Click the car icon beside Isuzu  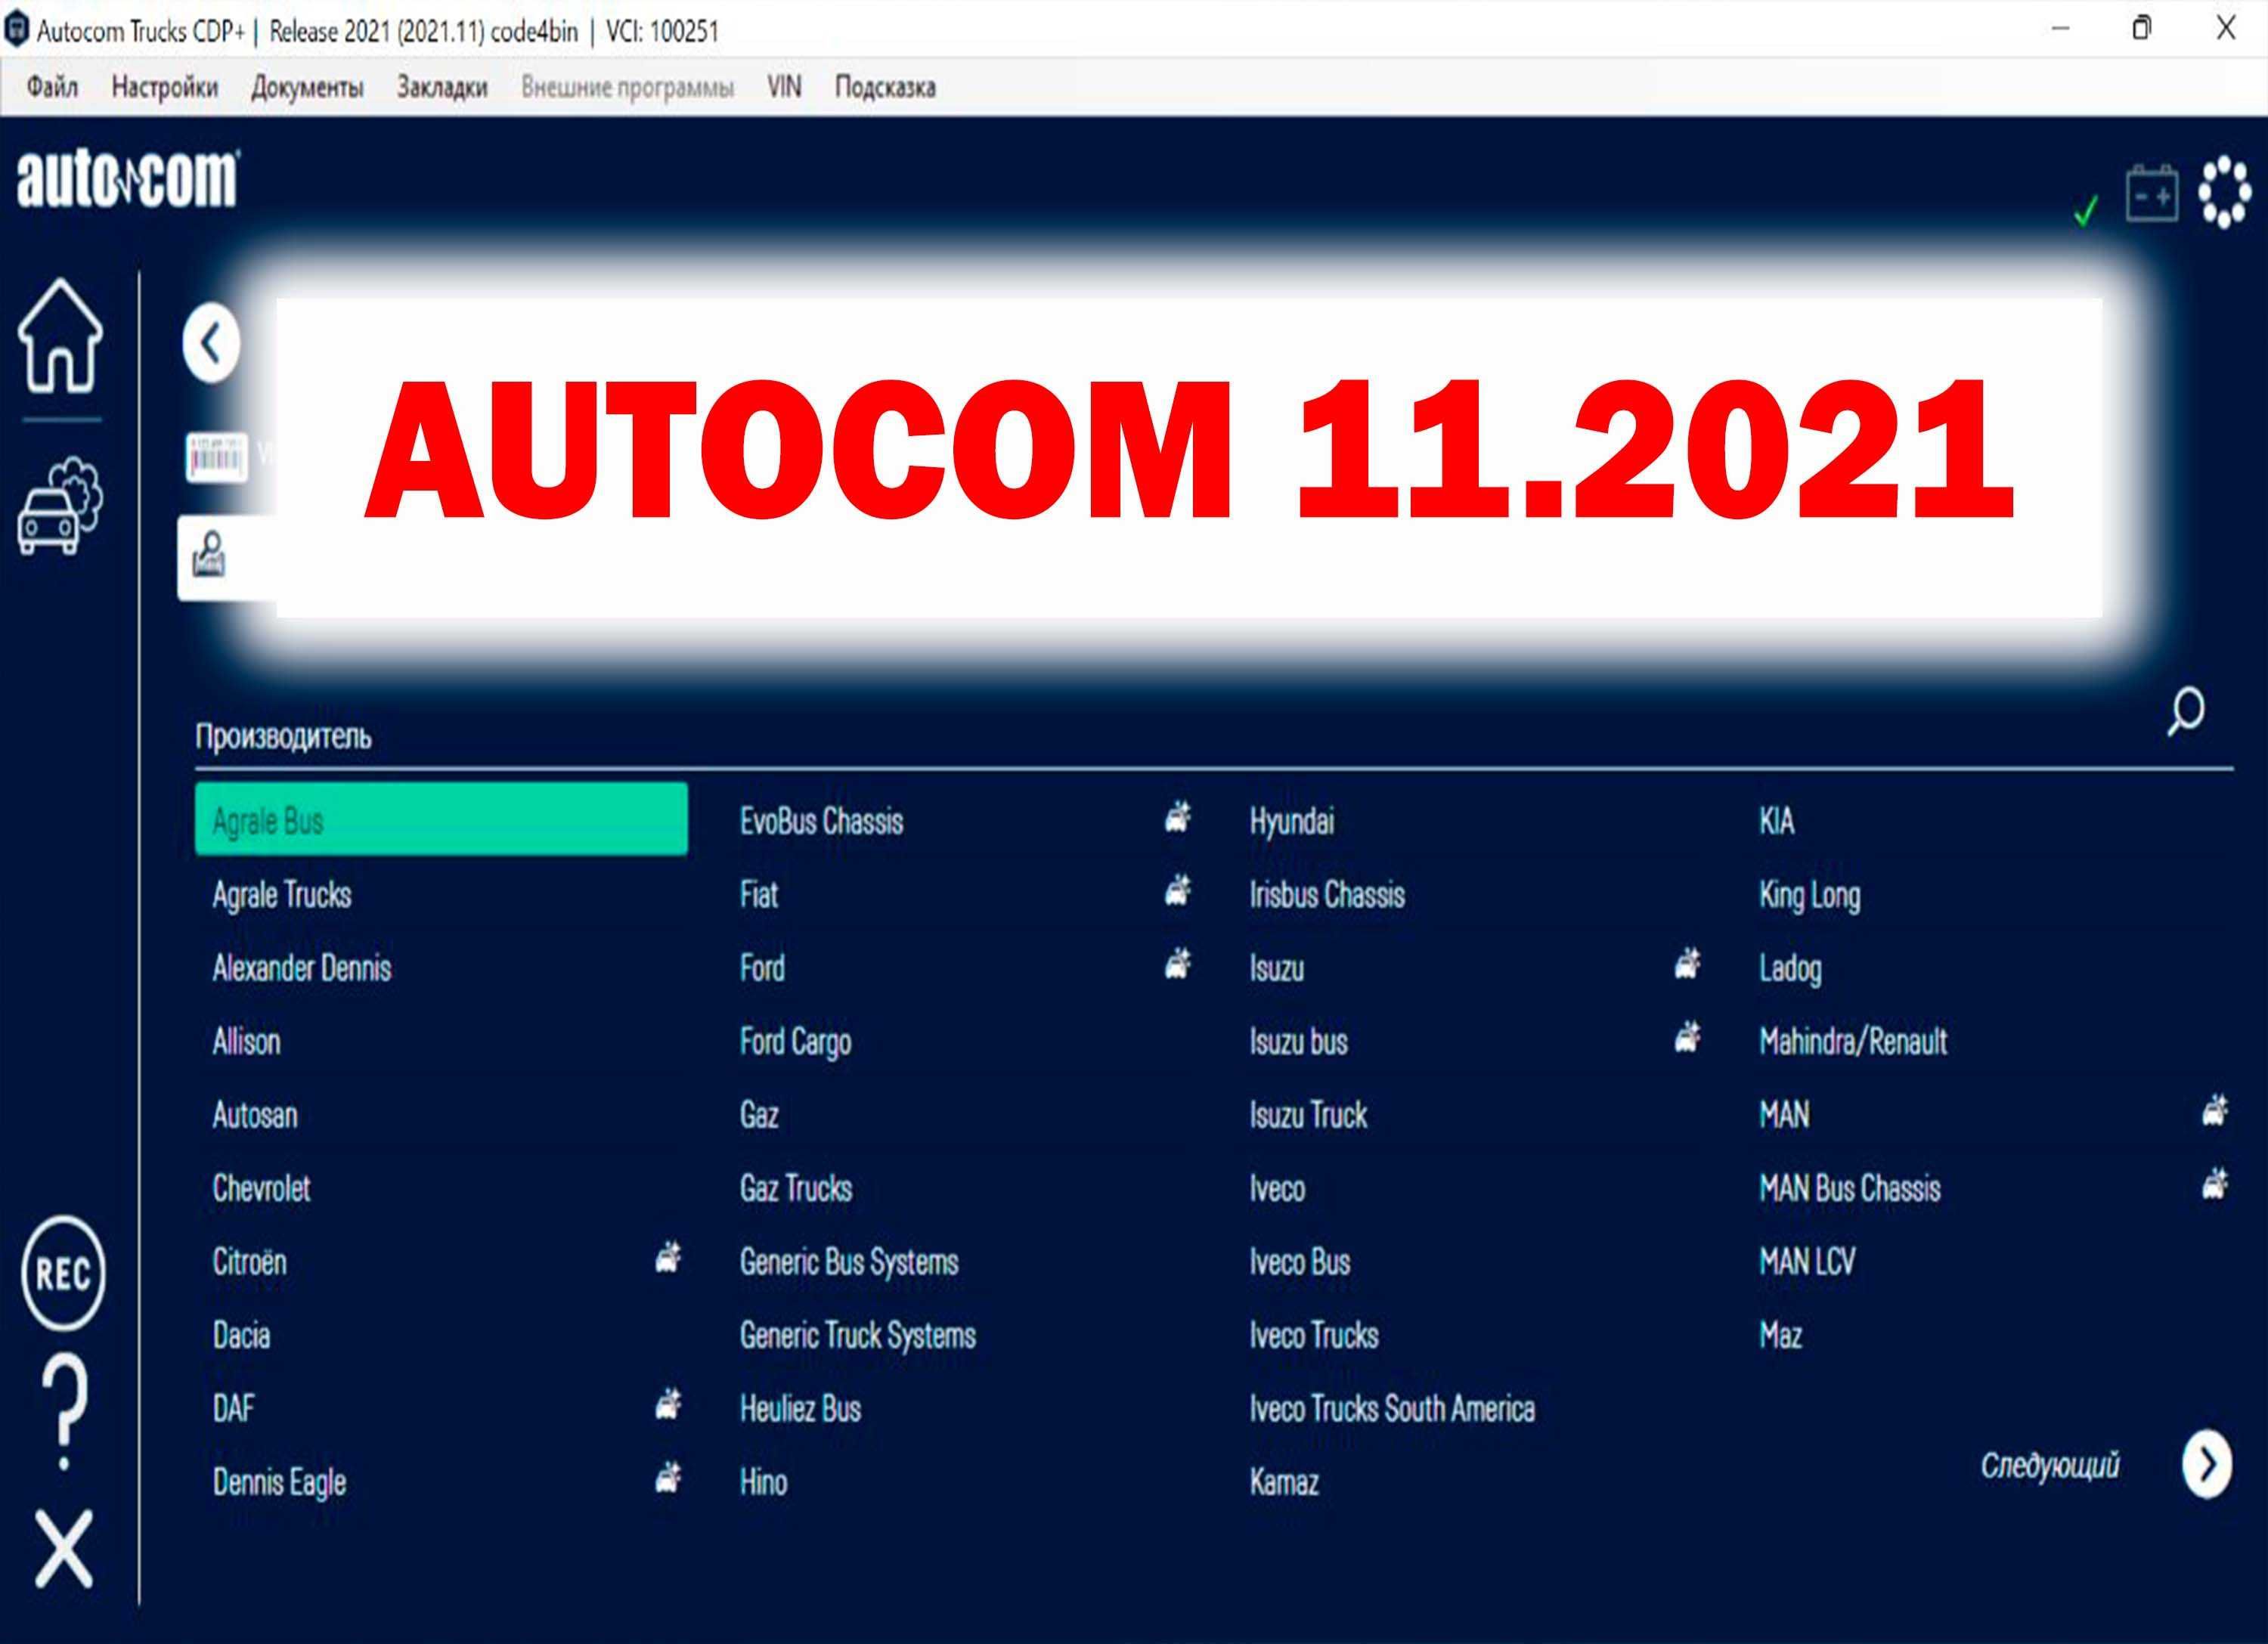(1688, 964)
